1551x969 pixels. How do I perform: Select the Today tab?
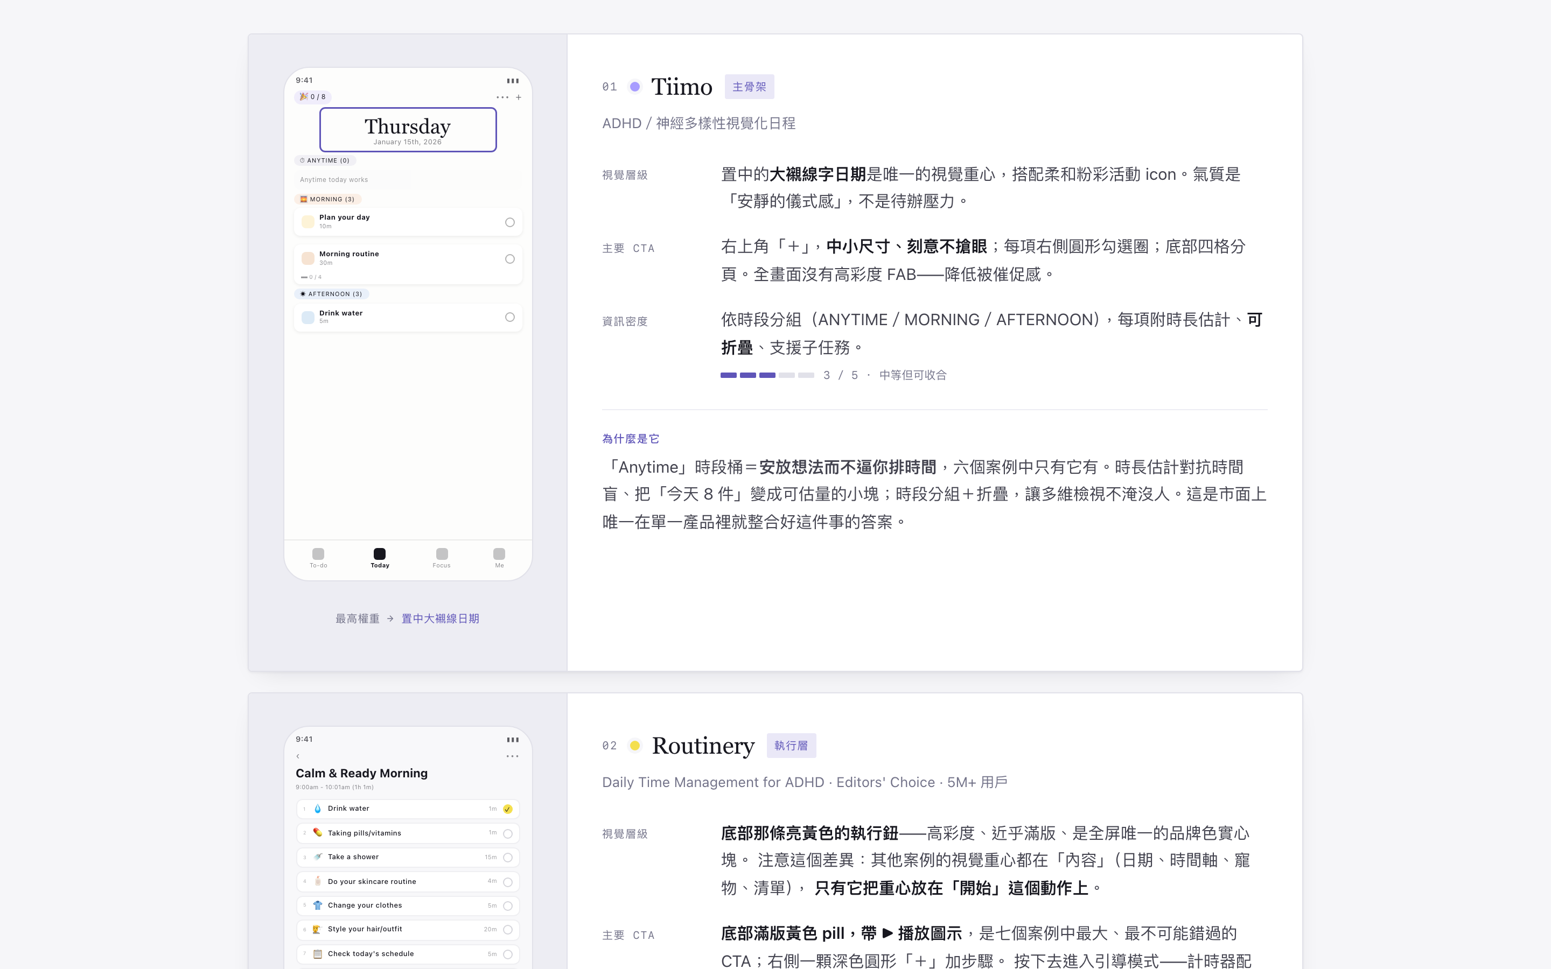(380, 558)
